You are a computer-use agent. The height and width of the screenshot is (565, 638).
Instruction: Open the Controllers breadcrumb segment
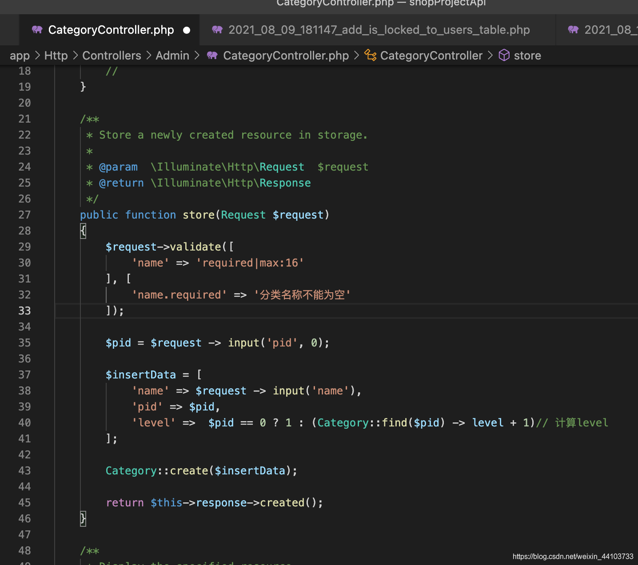(x=112, y=56)
